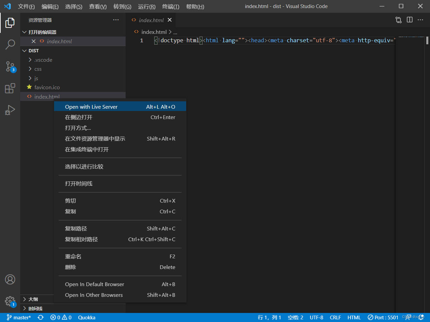Open the Search view icon
The height and width of the screenshot is (322, 430).
click(x=10, y=44)
